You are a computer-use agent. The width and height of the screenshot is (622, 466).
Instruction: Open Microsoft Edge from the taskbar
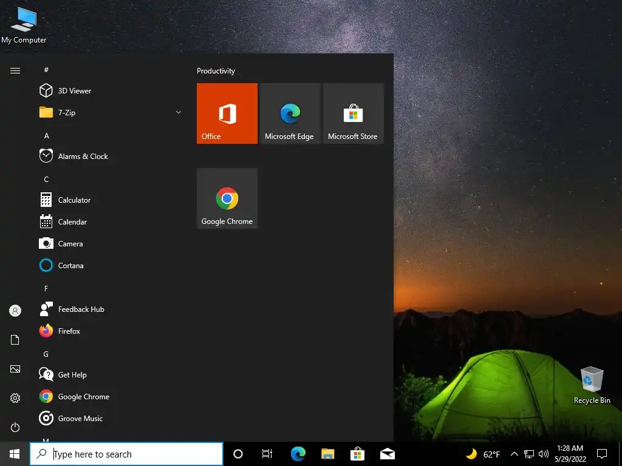tap(298, 454)
